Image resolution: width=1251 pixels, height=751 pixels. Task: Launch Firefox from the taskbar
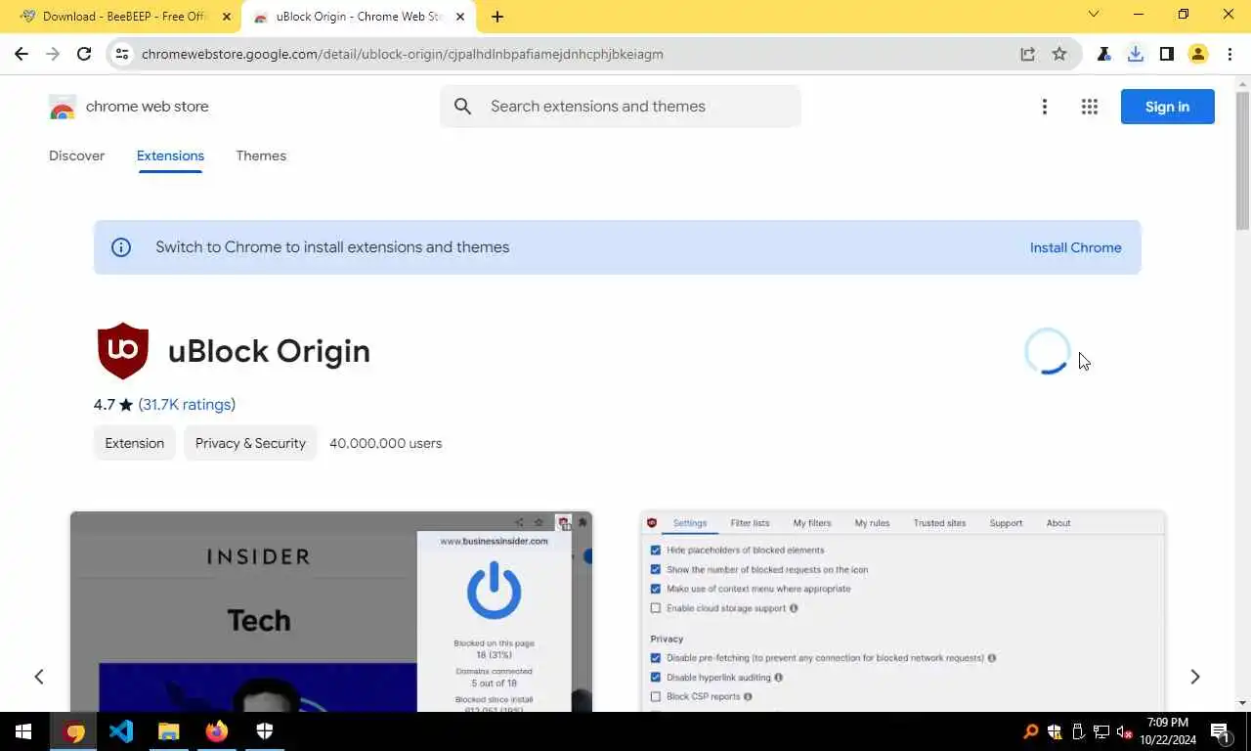(217, 731)
